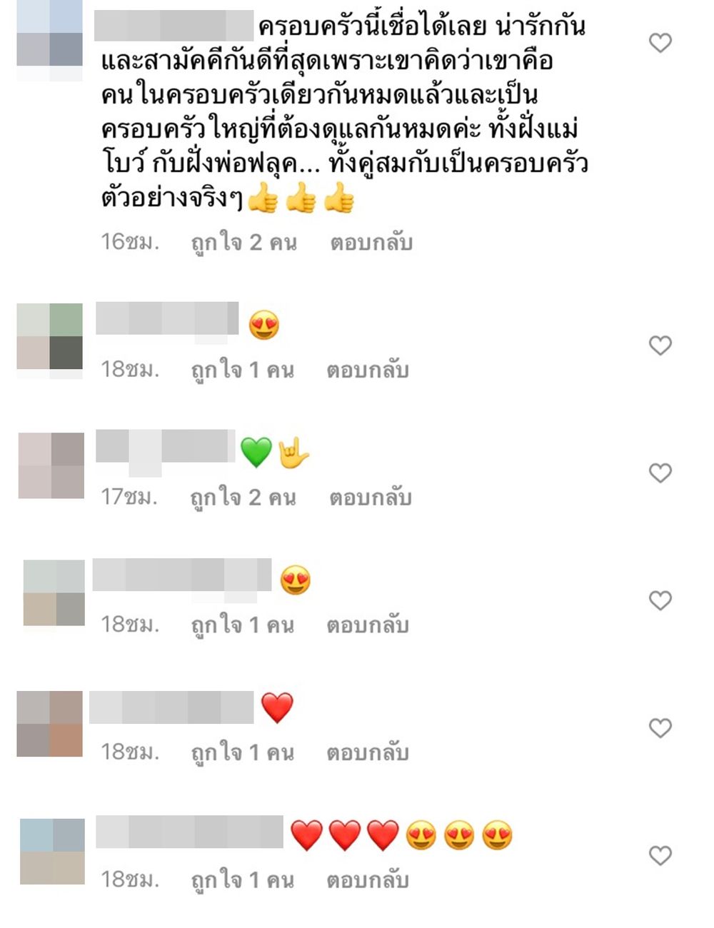Image resolution: width=714 pixels, height=928 pixels.
Task: Open the avatar beside the single red heart comment
Action: tap(50, 724)
